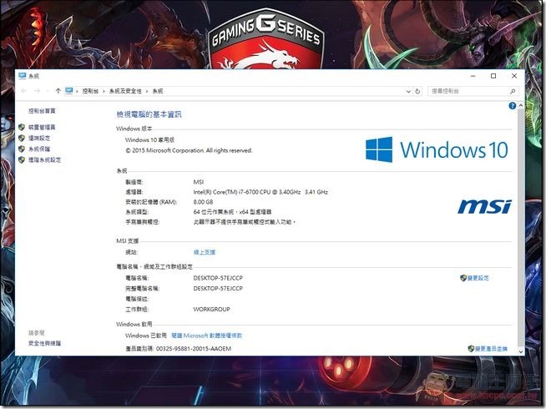The width and height of the screenshot is (546, 409).
Task: Select 系統 breadcrumb item
Action: [x=158, y=91]
